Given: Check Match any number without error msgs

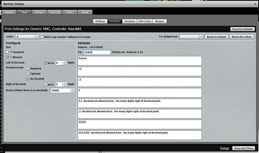Looking at the screenshot, I should [x=42, y=37].
